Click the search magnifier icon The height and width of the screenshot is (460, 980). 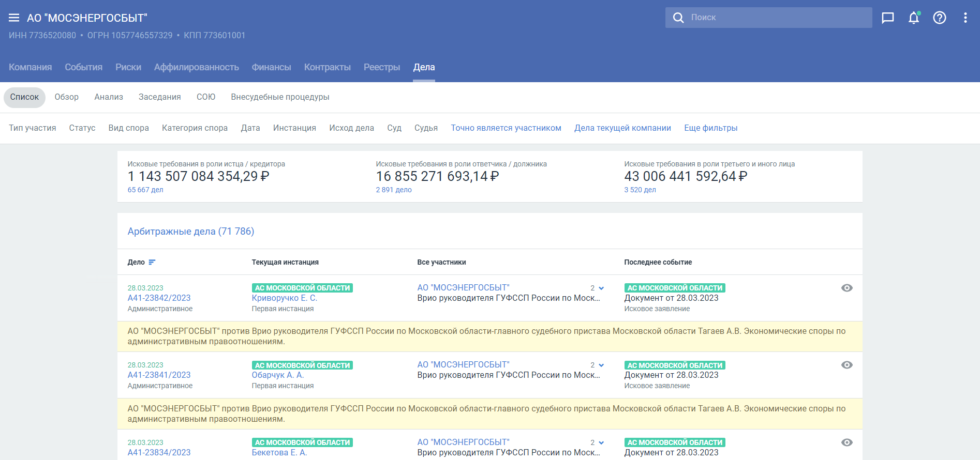point(678,18)
